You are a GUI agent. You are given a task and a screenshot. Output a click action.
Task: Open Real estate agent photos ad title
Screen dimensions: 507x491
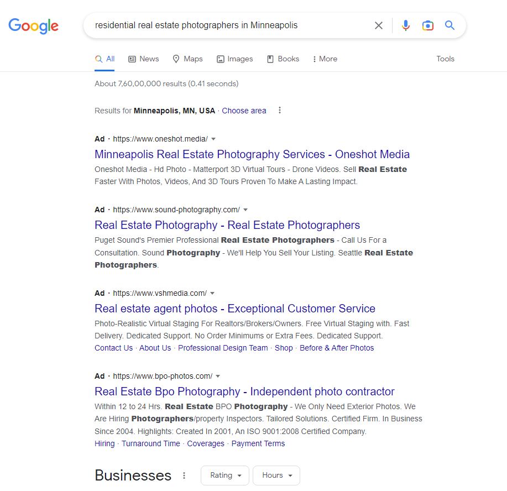(x=235, y=309)
